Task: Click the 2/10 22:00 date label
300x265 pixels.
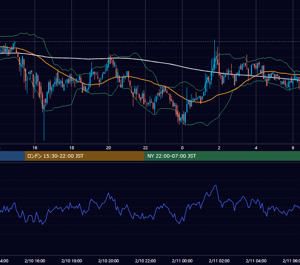Action: pyautogui.click(x=146, y=261)
